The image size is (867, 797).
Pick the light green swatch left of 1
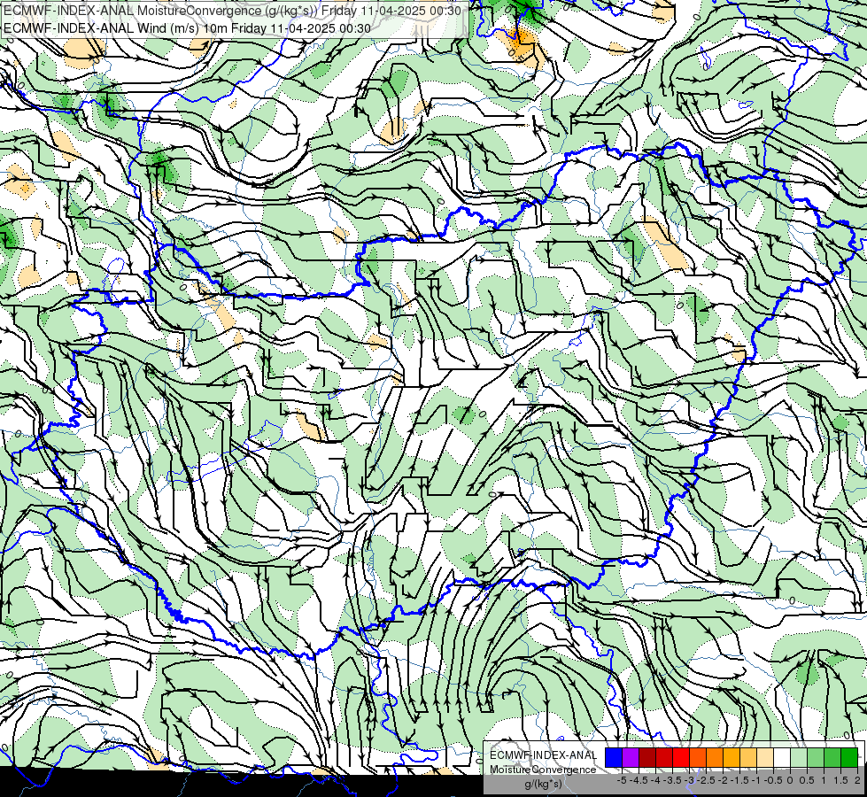coord(817,757)
